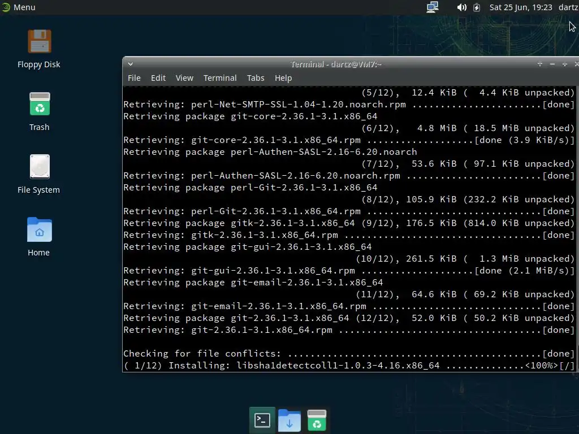Viewport: 579px width, 434px height.
Task: Select the Home folder desktop icon
Action: 39,237
